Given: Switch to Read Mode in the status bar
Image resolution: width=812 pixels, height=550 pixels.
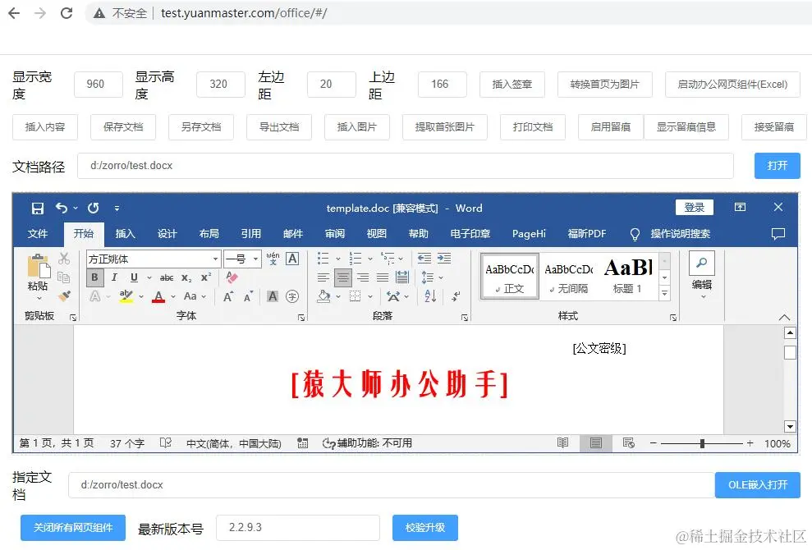Looking at the screenshot, I should 562,443.
